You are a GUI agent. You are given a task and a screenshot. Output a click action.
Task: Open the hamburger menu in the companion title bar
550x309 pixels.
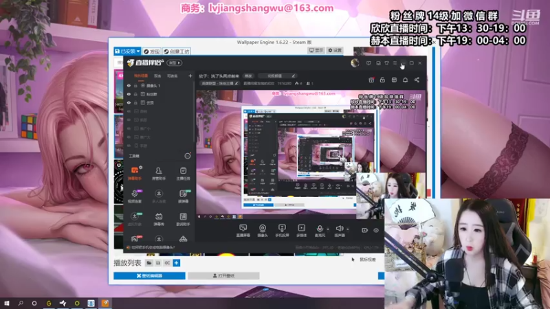pyautogui.click(x=395, y=63)
